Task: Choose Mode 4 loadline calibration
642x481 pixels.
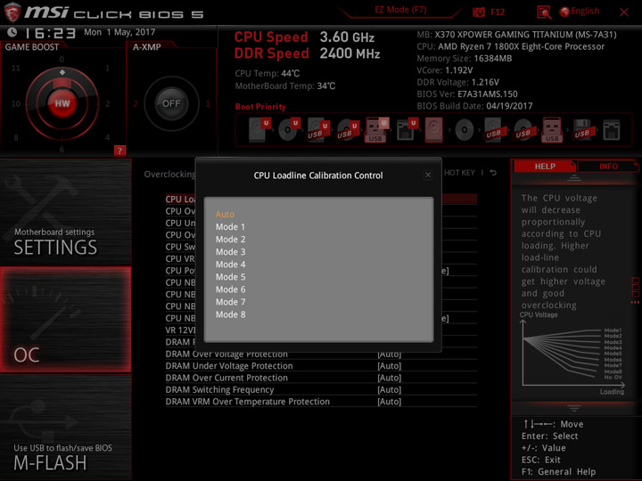Action: (231, 265)
